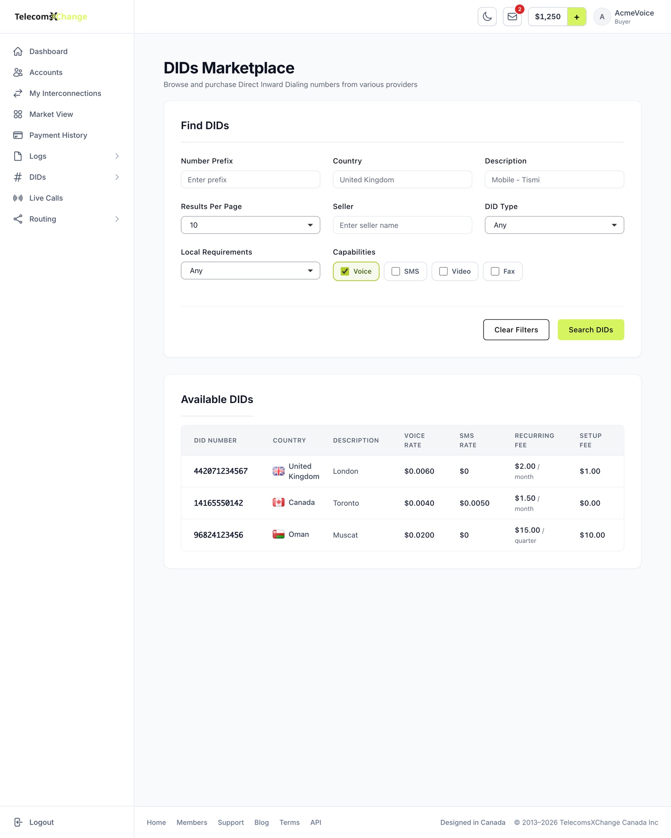
Task: Click the DIDs hash icon
Action: pyautogui.click(x=18, y=177)
